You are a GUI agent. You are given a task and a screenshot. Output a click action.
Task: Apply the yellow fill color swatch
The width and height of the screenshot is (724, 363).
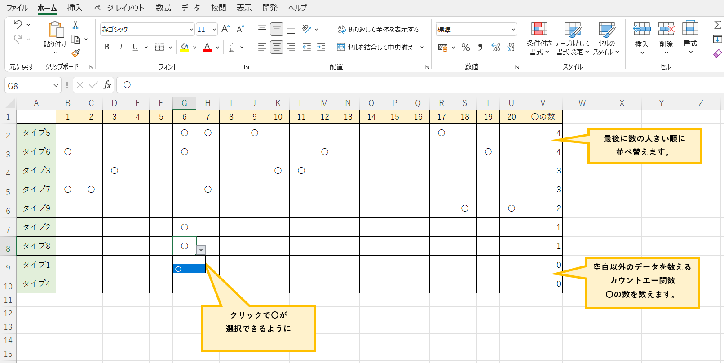pos(184,47)
